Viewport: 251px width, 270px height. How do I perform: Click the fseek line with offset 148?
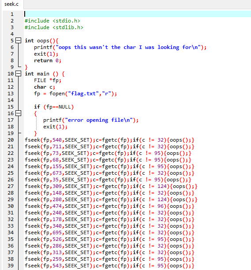click(x=109, y=193)
